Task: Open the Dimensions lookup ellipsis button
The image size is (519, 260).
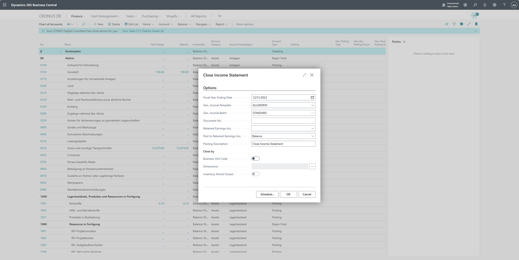Action: point(312,167)
